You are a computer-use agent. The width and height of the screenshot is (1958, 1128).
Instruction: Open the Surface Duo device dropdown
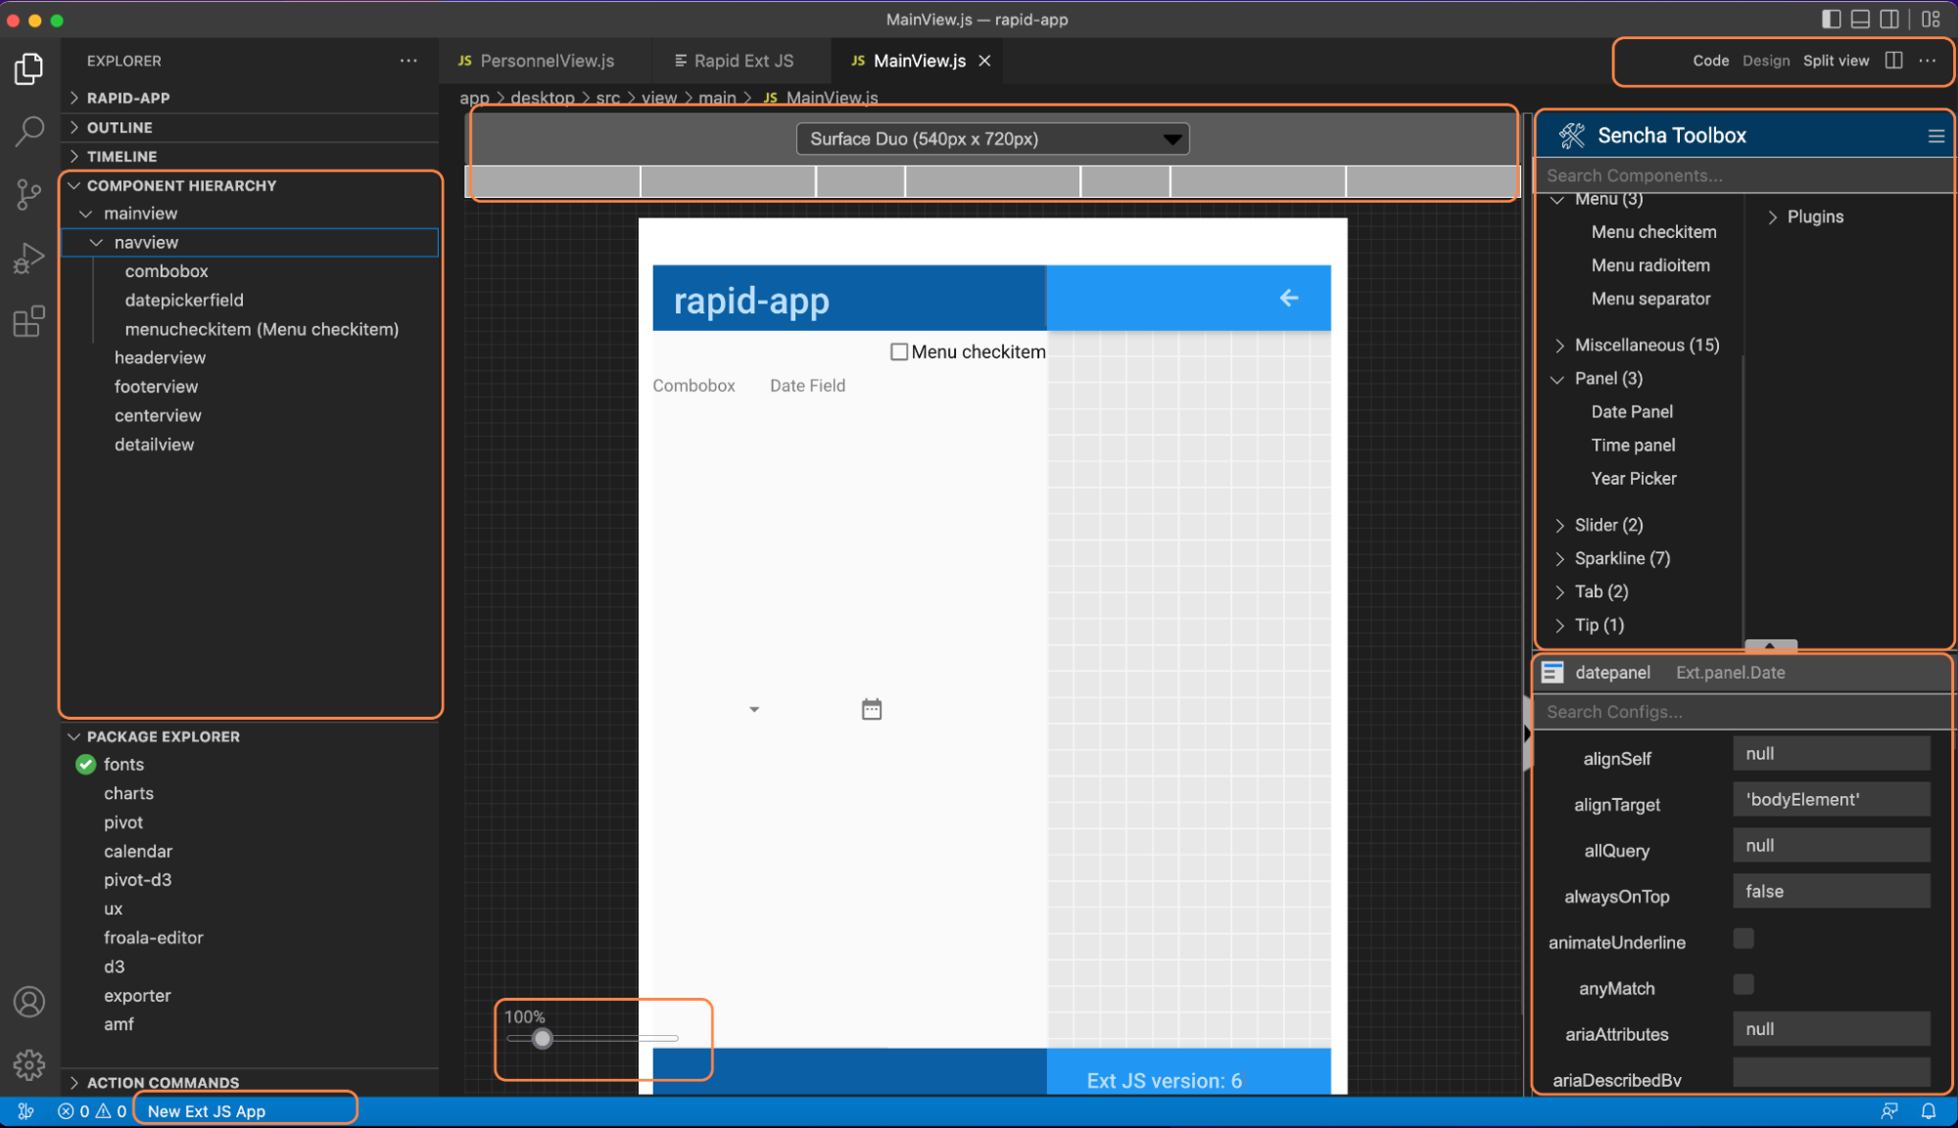click(993, 139)
